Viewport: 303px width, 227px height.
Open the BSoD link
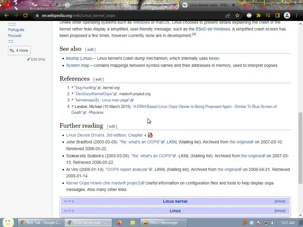tap(201, 29)
